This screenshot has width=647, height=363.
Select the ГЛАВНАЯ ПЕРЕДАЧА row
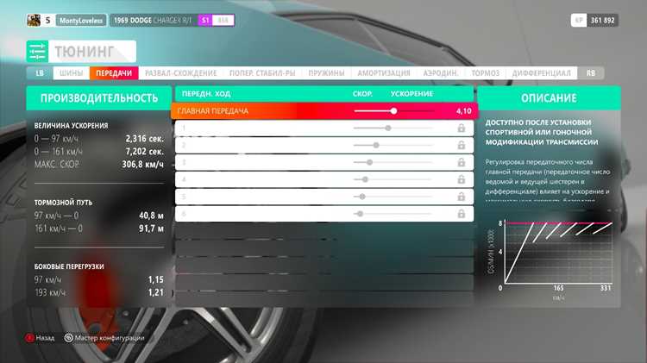tap(324, 111)
